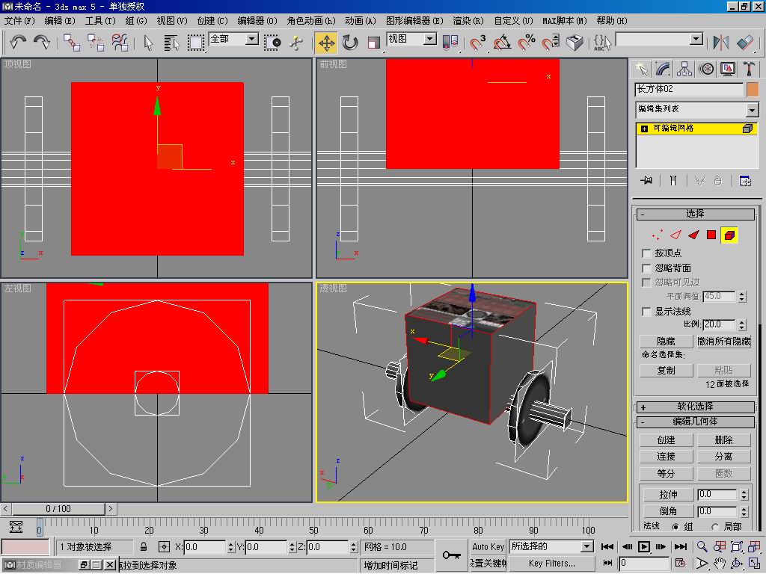Select Polygon sub-object level icon
Image resolution: width=766 pixels, height=574 pixels.
[x=711, y=235]
